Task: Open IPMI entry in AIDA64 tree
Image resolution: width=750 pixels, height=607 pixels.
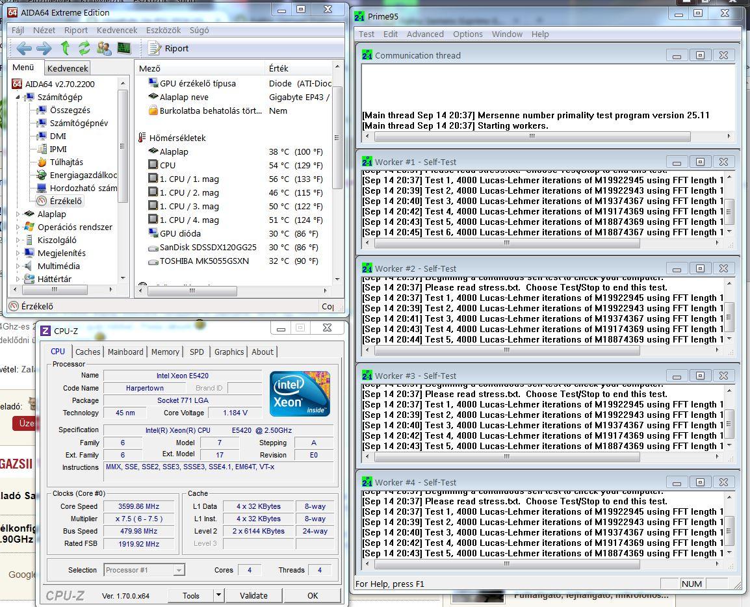Action: (x=58, y=149)
